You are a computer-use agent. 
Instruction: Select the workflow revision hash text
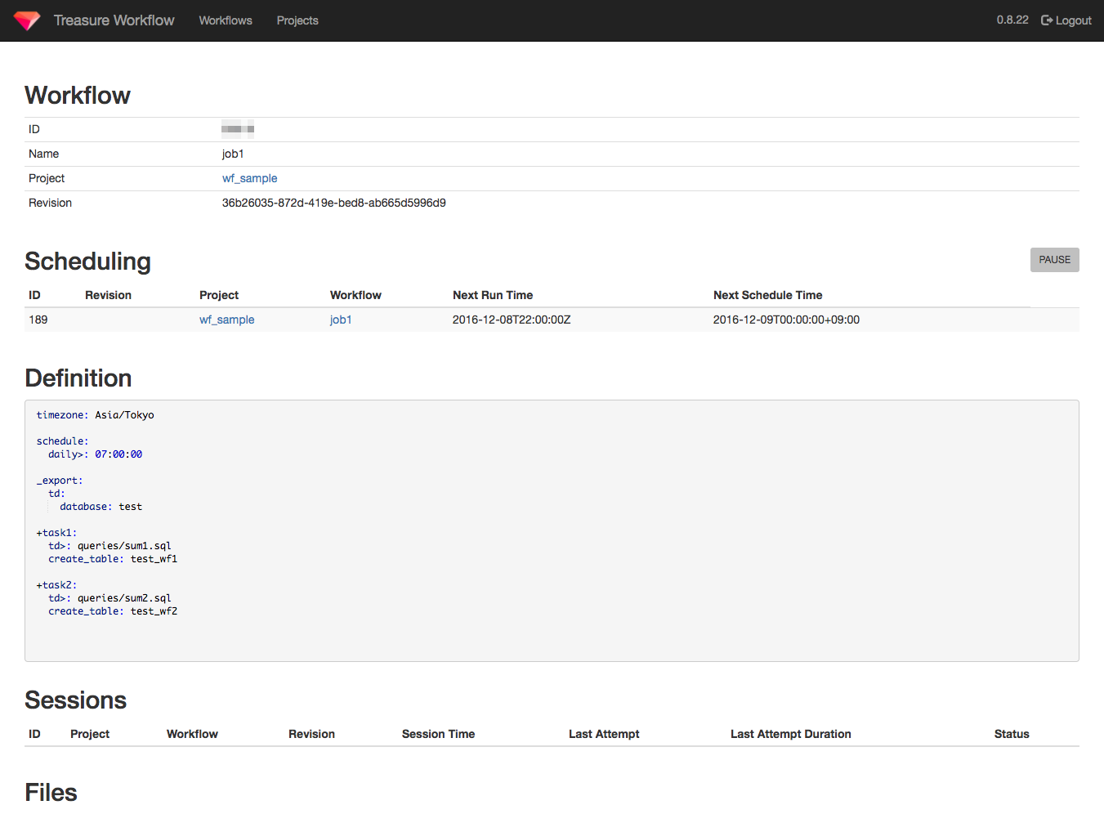coord(334,203)
